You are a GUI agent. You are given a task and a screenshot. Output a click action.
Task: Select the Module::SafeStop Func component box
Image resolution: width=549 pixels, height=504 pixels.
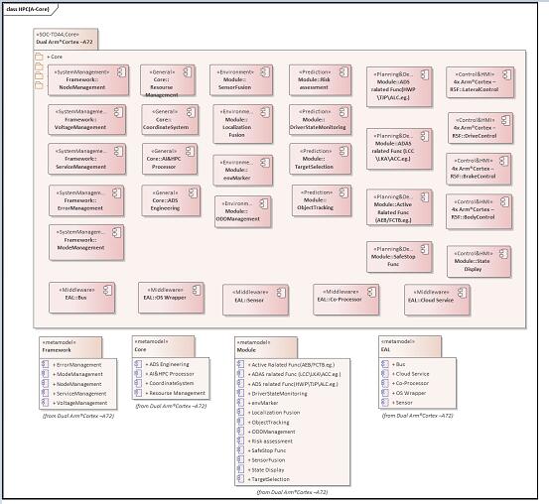[399, 257]
